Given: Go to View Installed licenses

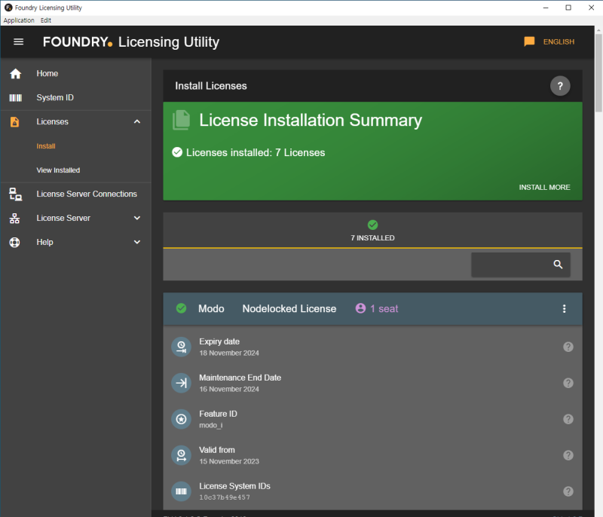Looking at the screenshot, I should click(x=58, y=170).
